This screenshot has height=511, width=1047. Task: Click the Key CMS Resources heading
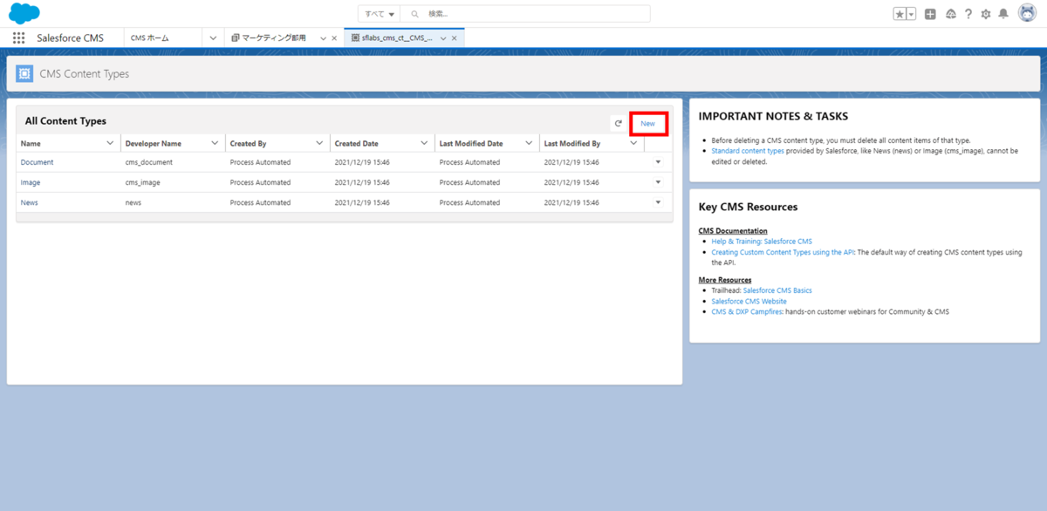(749, 207)
